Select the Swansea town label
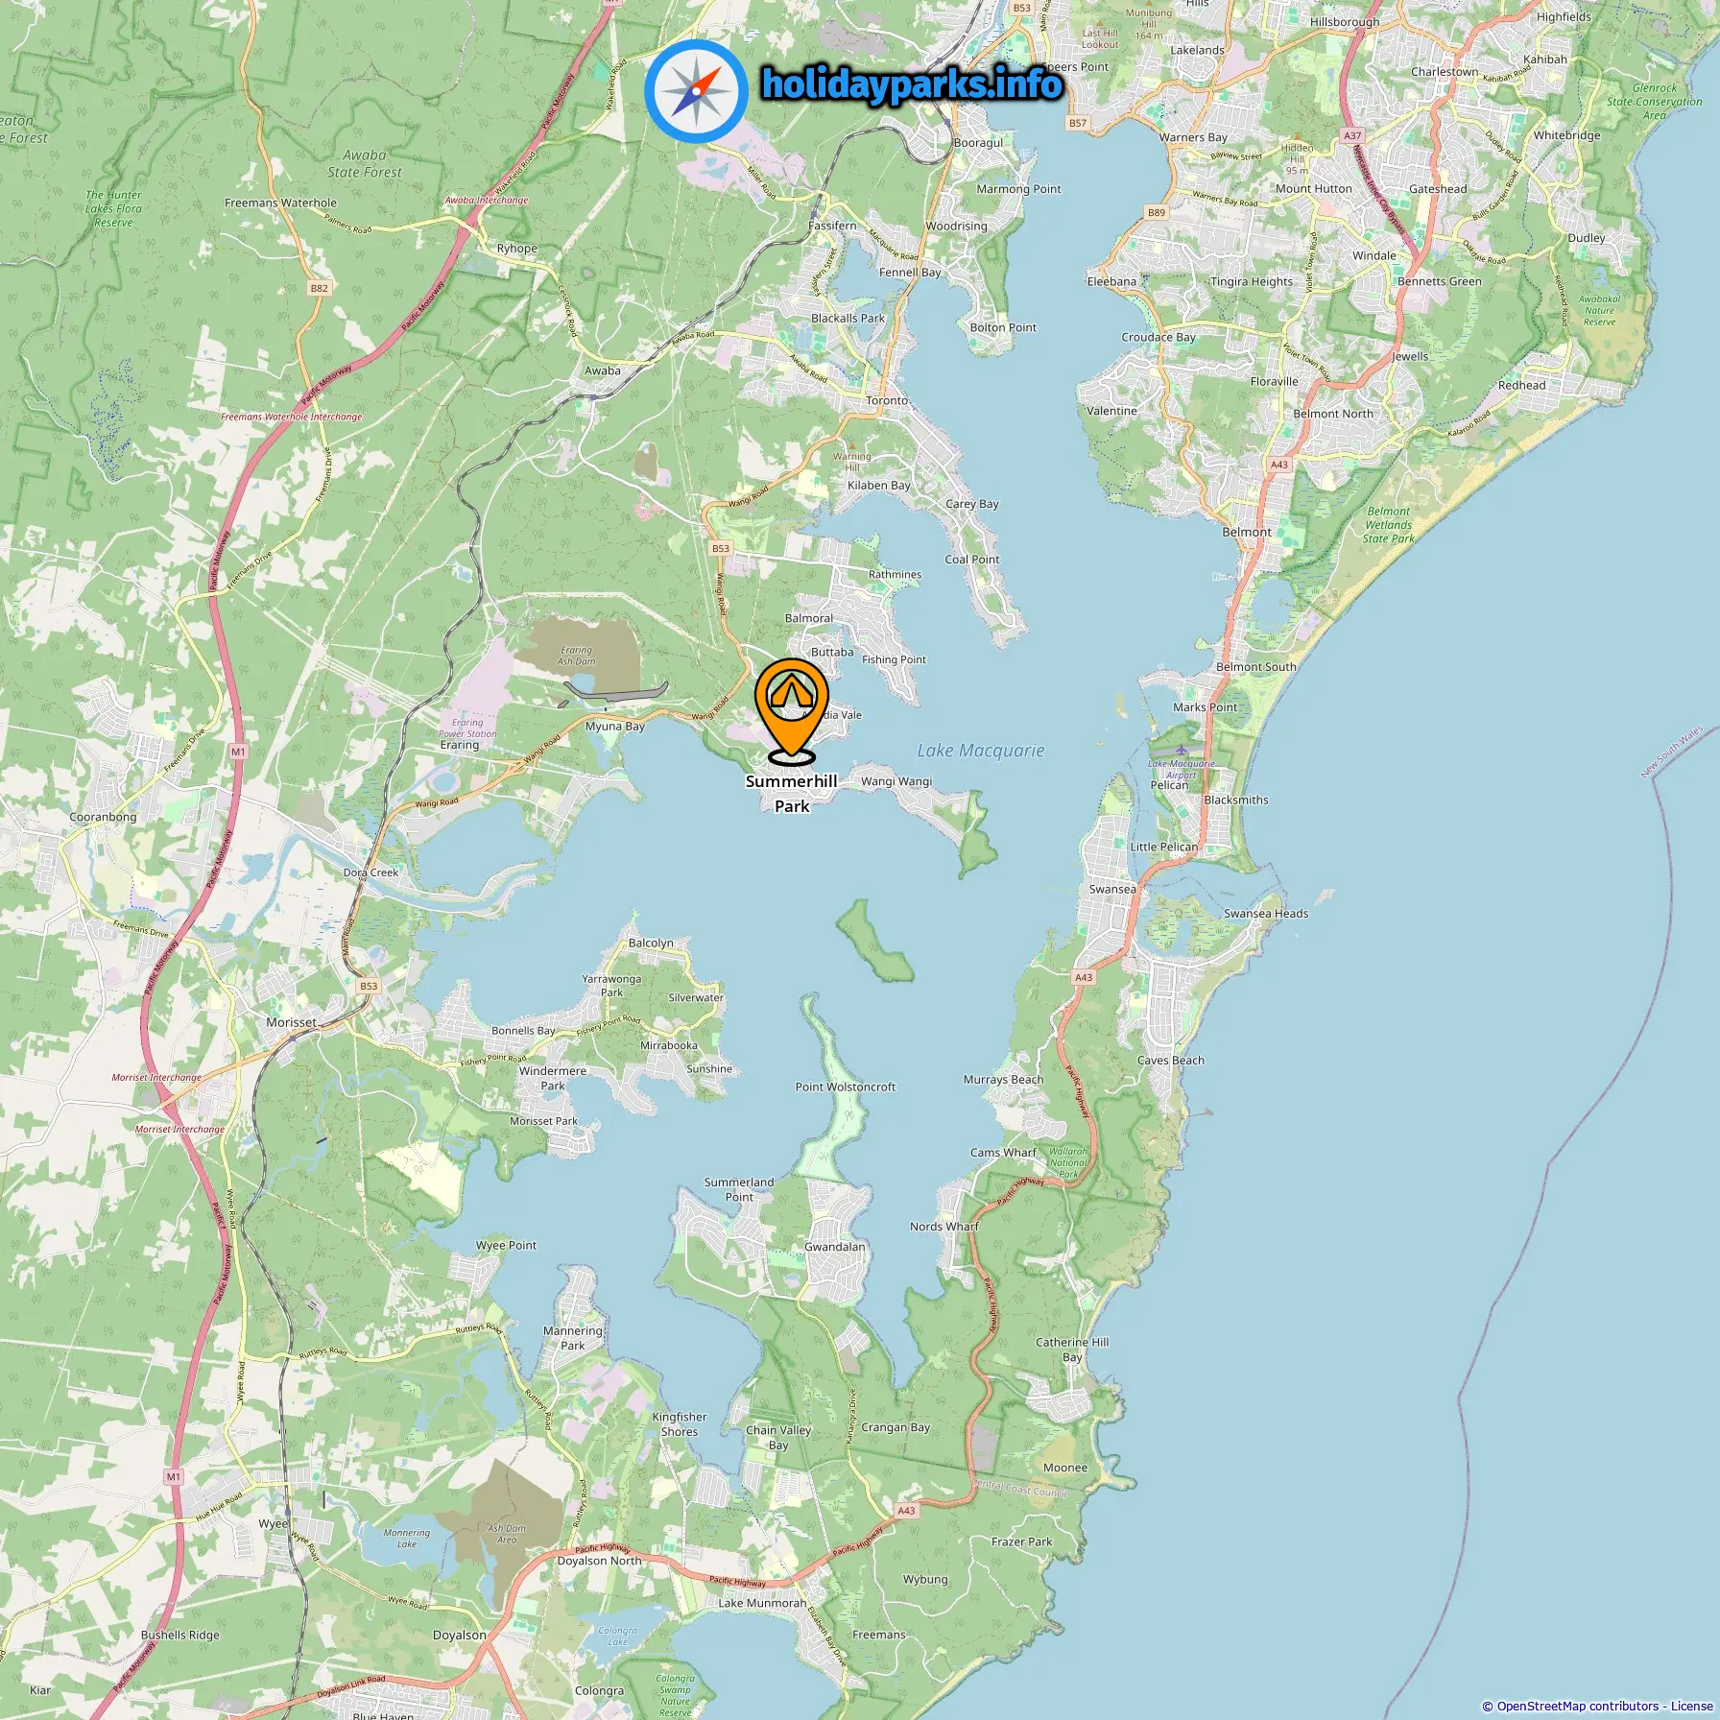This screenshot has width=1720, height=1720. click(x=1112, y=889)
